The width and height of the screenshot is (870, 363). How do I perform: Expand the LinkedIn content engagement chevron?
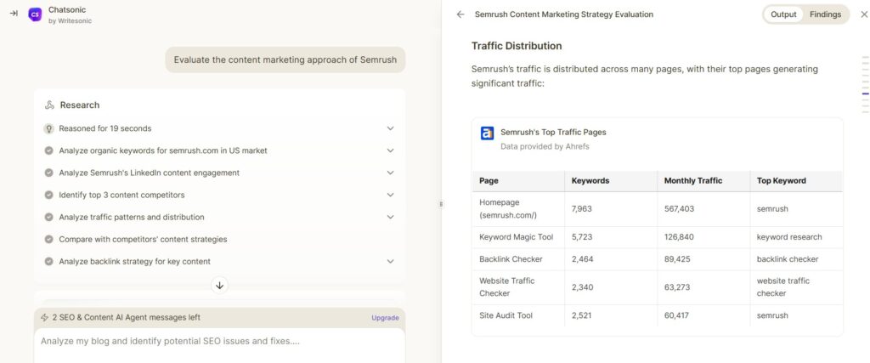pos(390,173)
